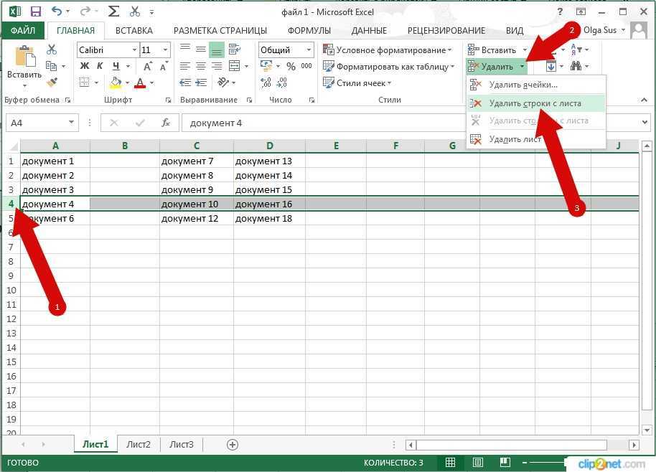Open Условное форматирование dropdown

tap(388, 49)
